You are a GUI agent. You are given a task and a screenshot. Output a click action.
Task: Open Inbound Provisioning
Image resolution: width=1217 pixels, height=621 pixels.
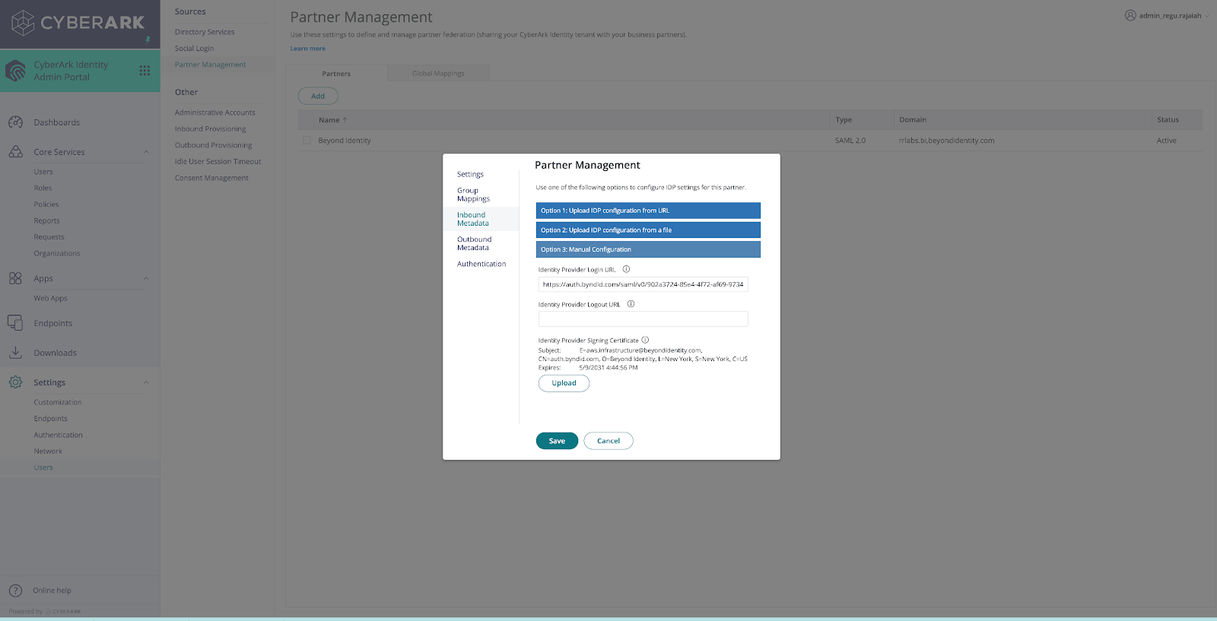(x=210, y=128)
